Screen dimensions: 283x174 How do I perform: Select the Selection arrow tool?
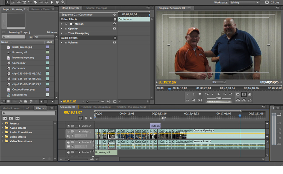pyautogui.click(x=7, y=2)
